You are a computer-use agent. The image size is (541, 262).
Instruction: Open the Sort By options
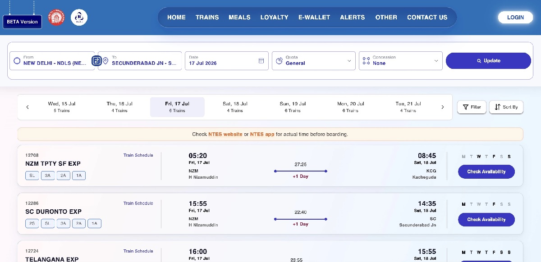(506, 107)
